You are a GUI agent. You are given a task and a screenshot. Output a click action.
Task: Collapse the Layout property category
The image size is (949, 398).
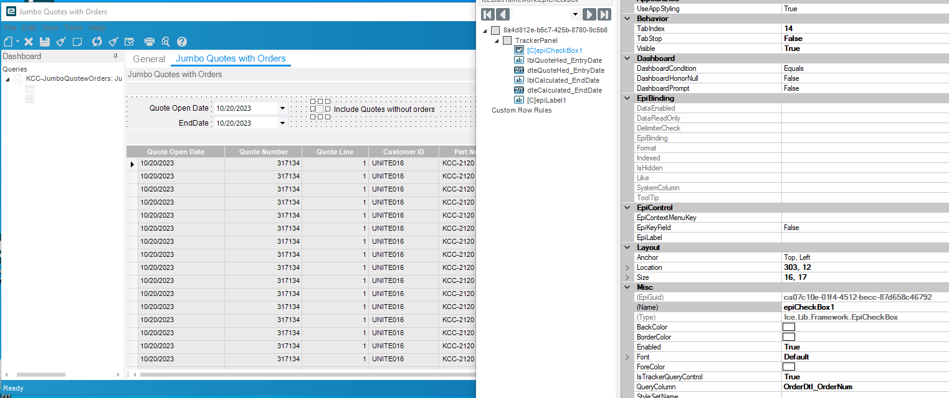coord(627,248)
